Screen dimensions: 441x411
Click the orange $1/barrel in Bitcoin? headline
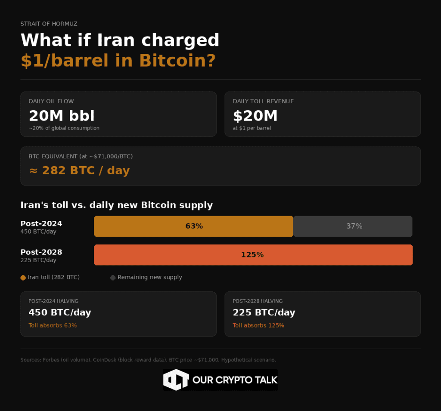pos(118,61)
